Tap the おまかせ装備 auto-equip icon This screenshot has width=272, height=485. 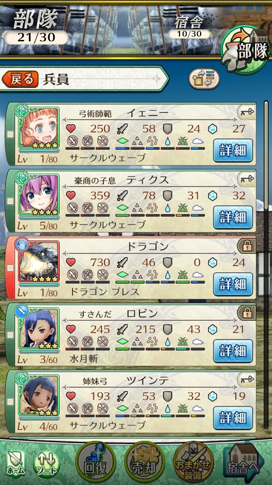tap(193, 463)
